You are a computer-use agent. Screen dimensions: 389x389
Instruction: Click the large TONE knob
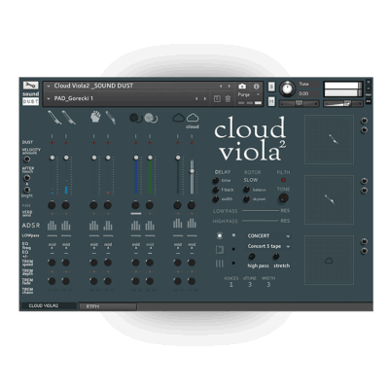coord(283,197)
